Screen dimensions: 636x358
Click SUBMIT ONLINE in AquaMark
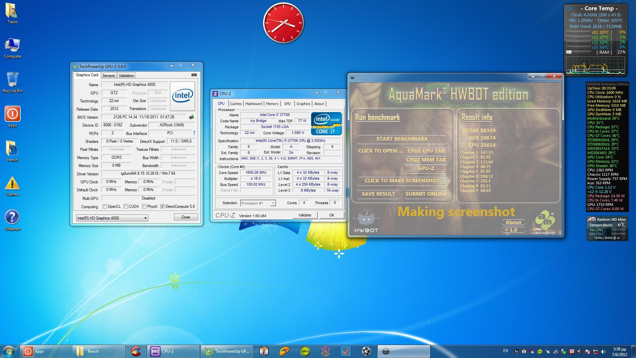[426, 194]
